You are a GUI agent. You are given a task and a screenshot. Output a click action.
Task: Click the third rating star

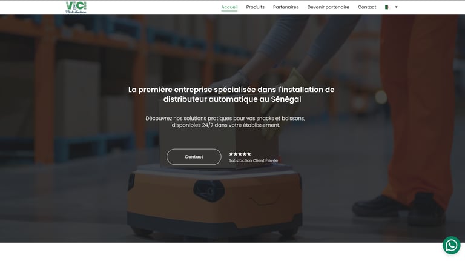[240, 154]
